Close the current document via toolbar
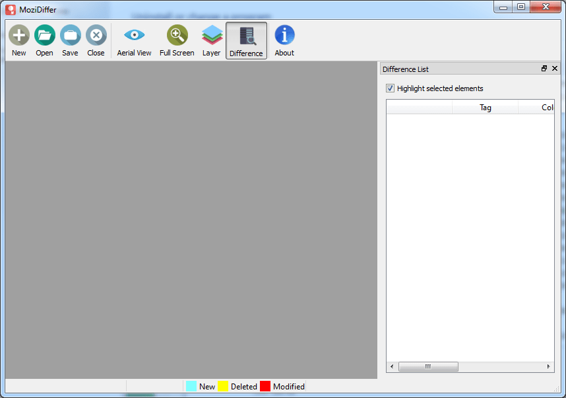Image resolution: width=566 pixels, height=398 pixels. click(x=96, y=34)
